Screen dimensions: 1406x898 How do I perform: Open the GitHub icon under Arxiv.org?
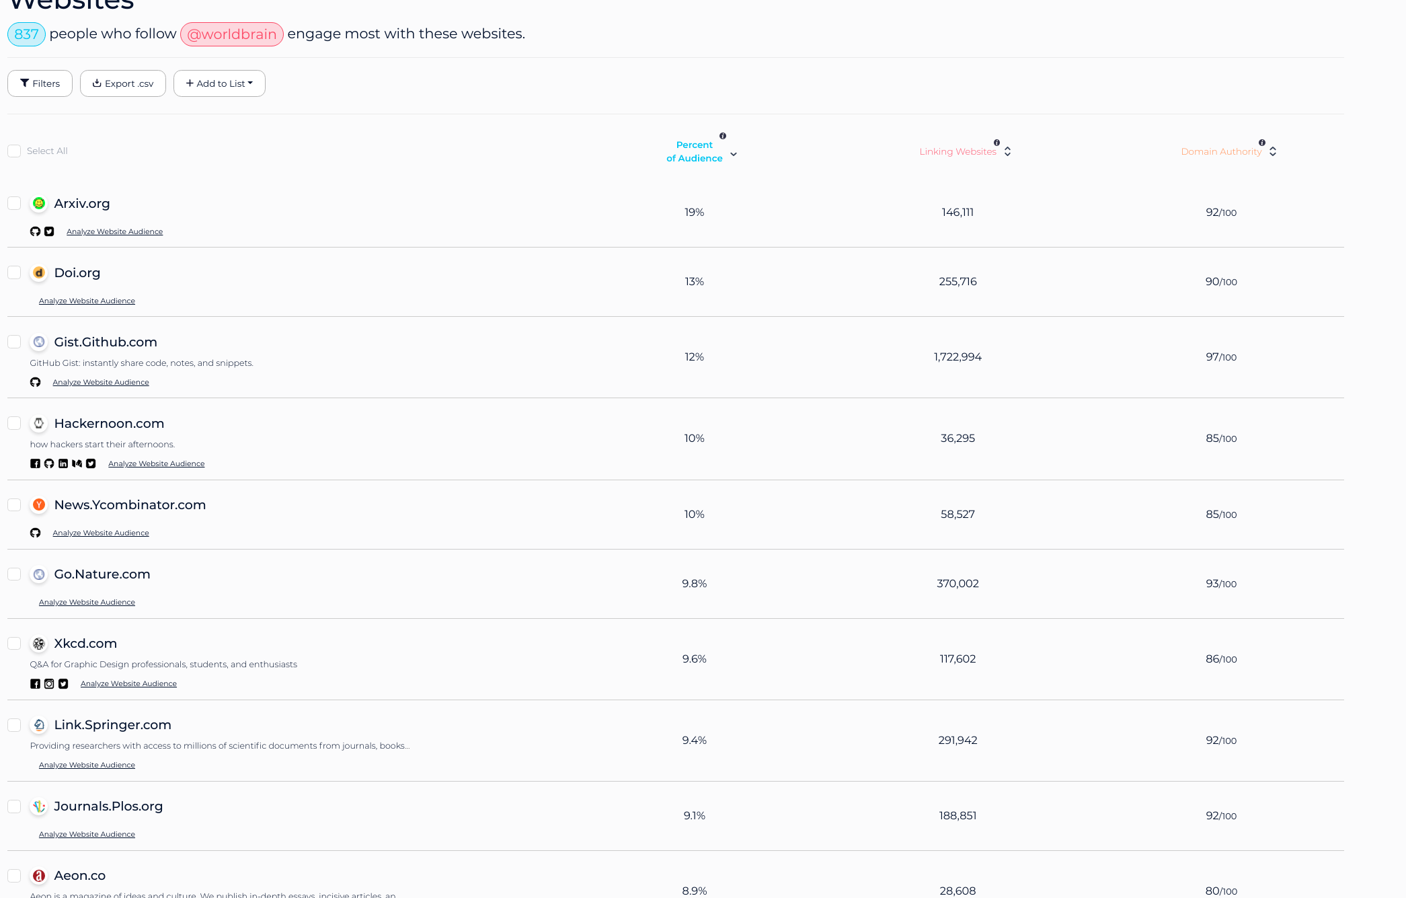(x=35, y=231)
